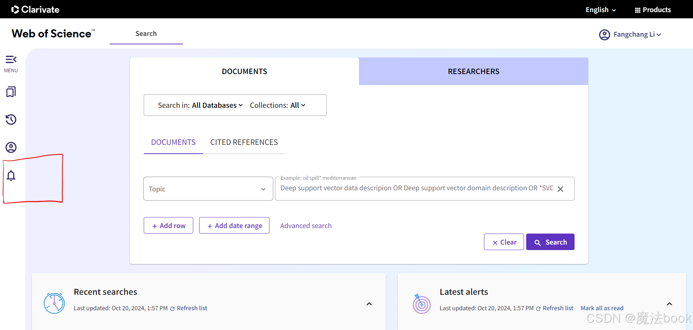Switch to the top DOCUMENTS tab
Image resolution: width=693 pixels, height=330 pixels.
[244, 71]
